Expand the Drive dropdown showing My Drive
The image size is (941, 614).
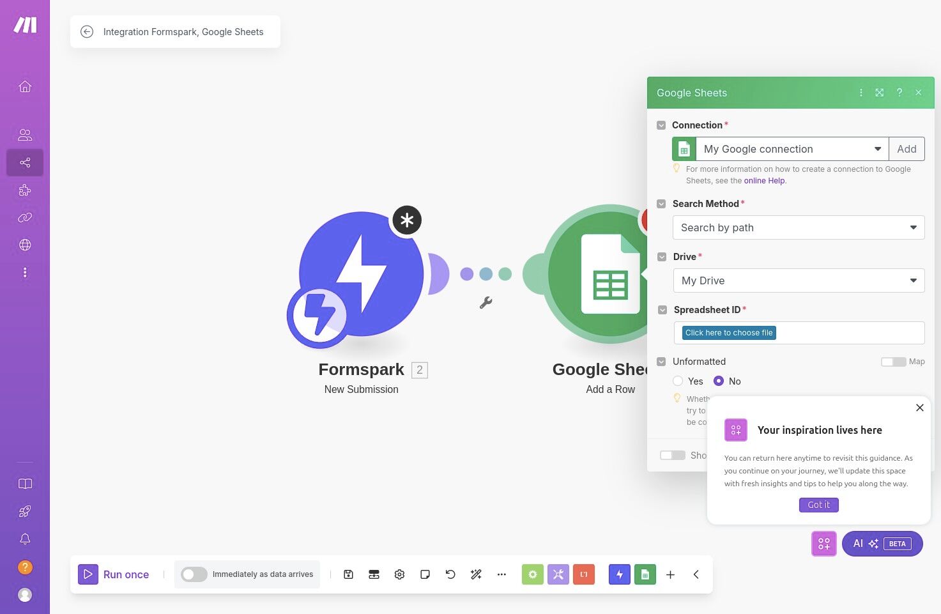coord(798,280)
